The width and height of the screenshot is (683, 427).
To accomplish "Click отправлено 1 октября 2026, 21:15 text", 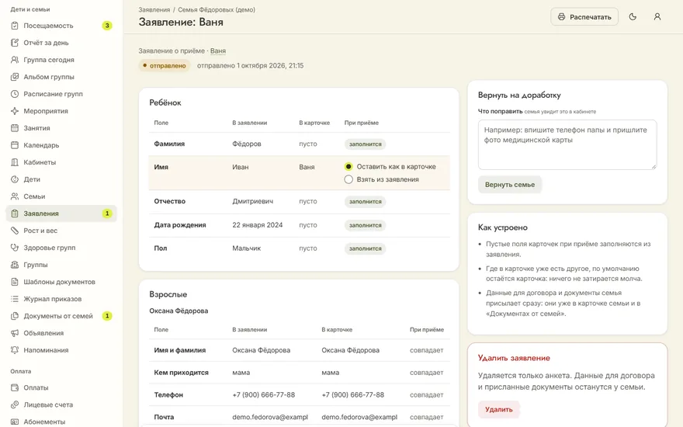I will coord(251,66).
